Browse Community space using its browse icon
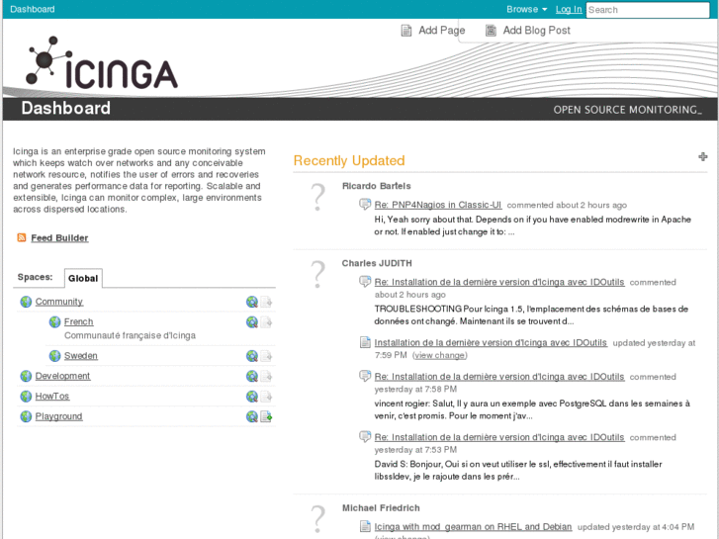 252,302
